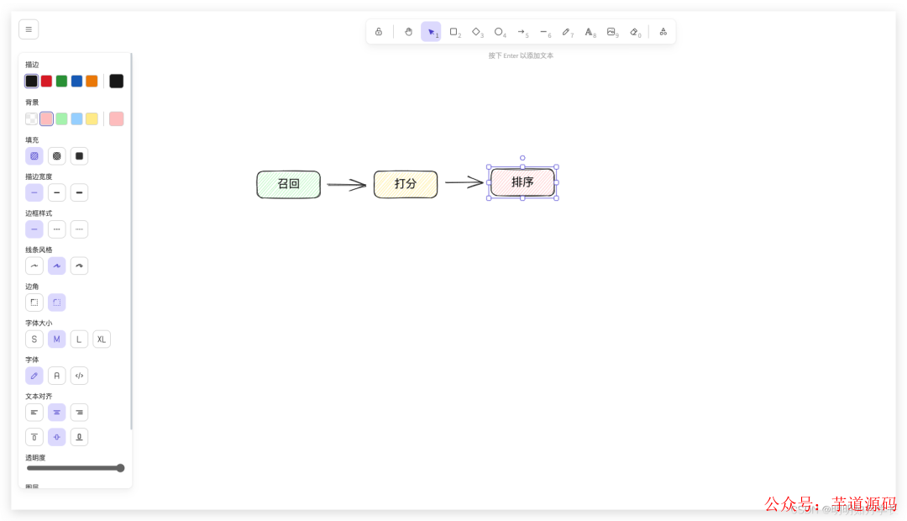Select the Text tool
This screenshot has width=907, height=521.
590,32
